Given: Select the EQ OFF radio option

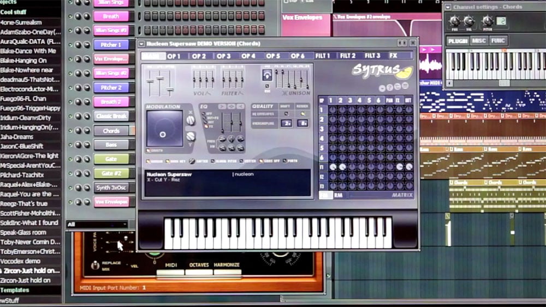Looking at the screenshot, I should 204,113.
